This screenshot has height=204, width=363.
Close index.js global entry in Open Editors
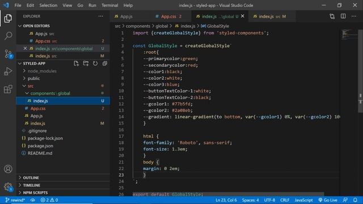tap(25, 48)
